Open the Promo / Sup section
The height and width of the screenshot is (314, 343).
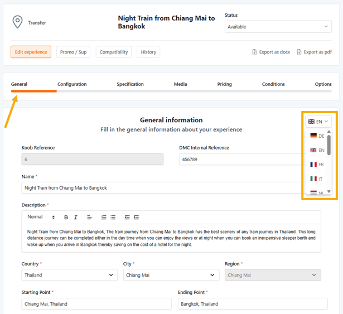[73, 52]
